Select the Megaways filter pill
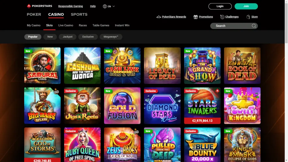 point(111,37)
